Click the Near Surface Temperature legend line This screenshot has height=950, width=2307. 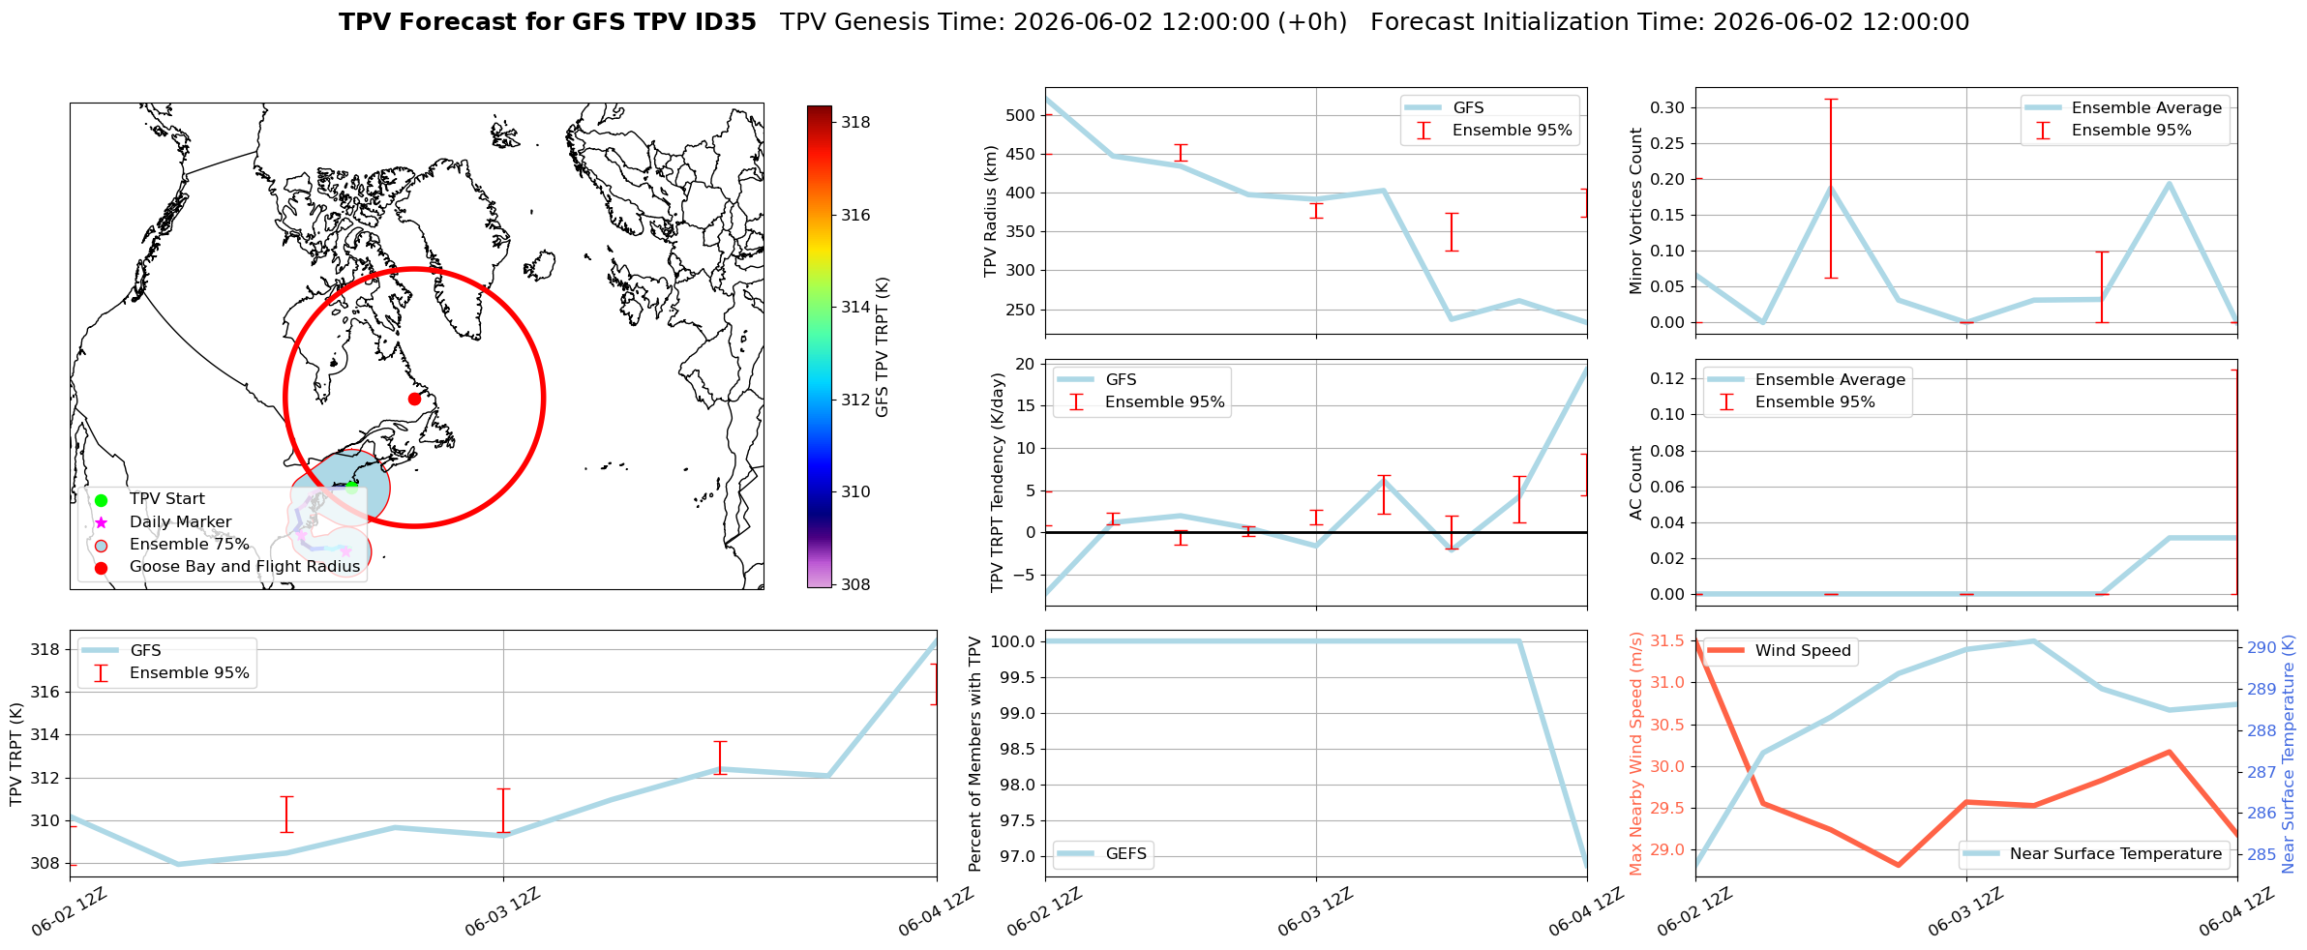click(1981, 854)
